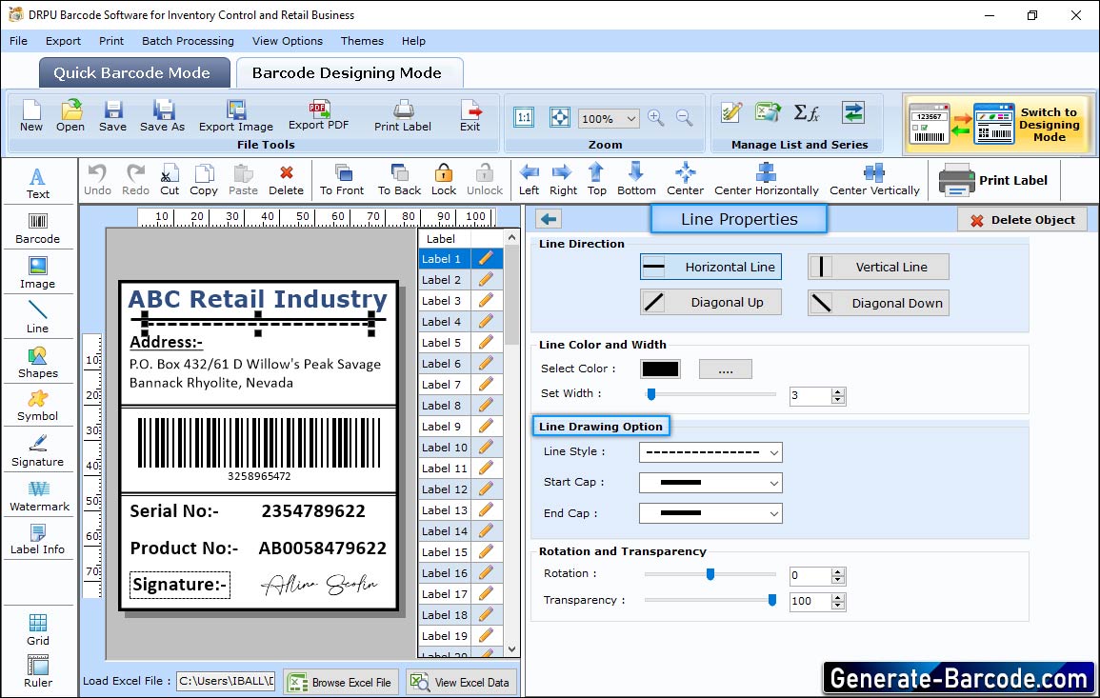Screen dimensions: 1100x698
Task: Open the Batch Processing menu
Action: point(188,41)
